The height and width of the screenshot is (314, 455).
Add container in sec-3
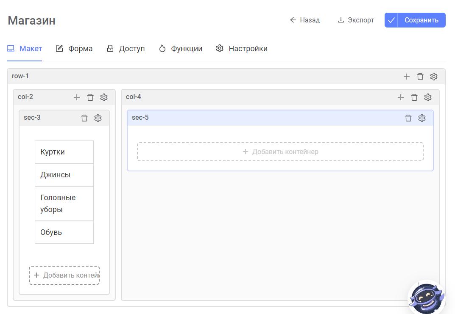tap(64, 275)
